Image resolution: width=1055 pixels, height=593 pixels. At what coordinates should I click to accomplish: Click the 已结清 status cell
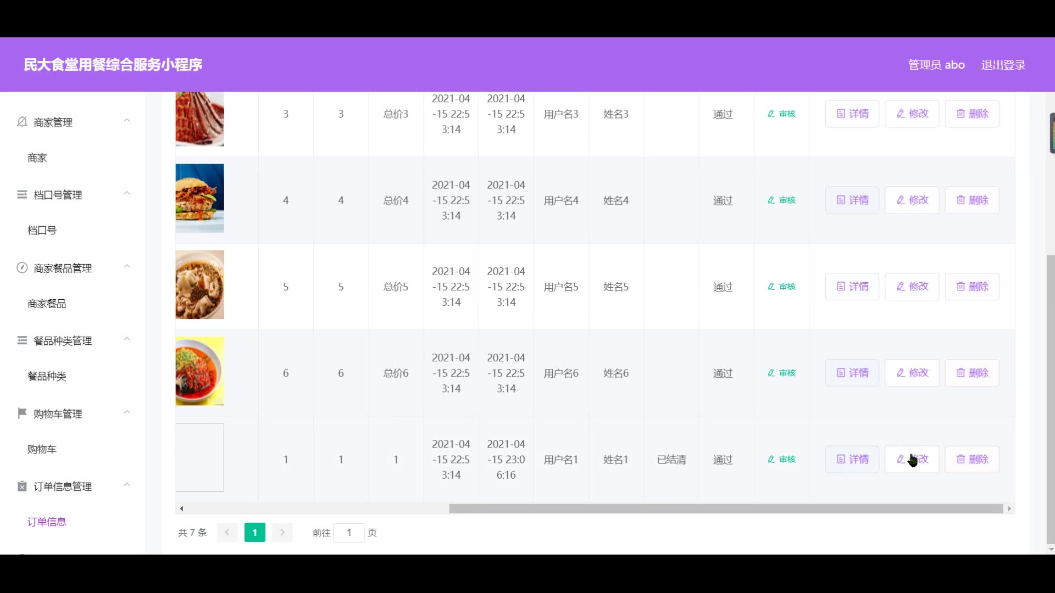[671, 460]
